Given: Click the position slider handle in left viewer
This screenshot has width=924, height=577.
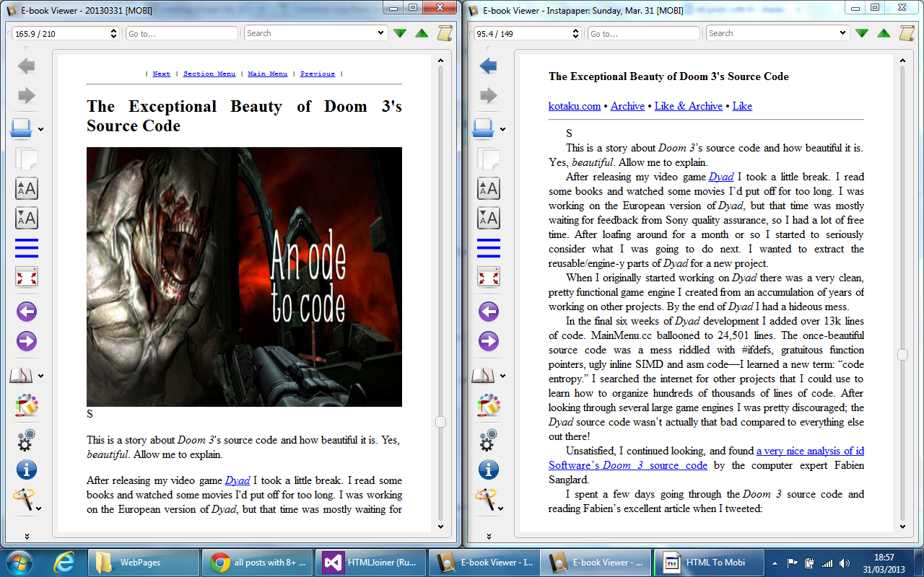Looking at the screenshot, I should [x=440, y=422].
